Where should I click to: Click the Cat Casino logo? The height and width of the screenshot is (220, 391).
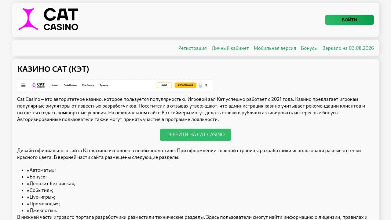48,19
